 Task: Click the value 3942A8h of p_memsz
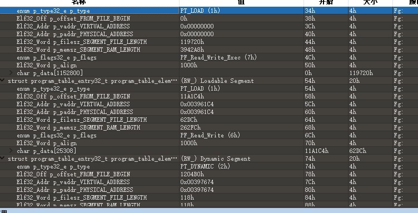tap(192, 49)
